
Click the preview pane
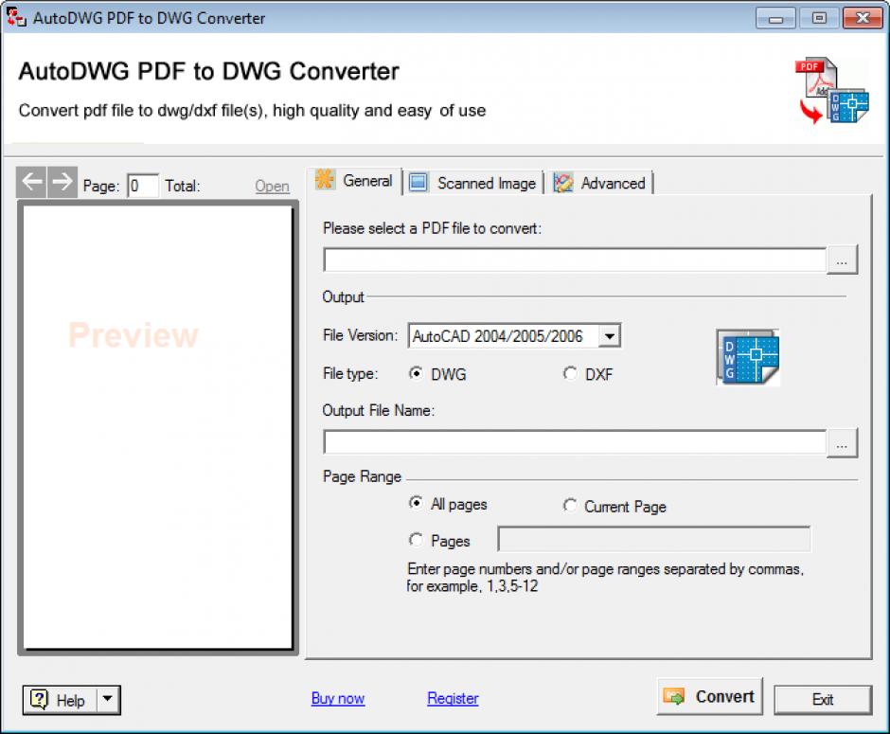(158, 427)
